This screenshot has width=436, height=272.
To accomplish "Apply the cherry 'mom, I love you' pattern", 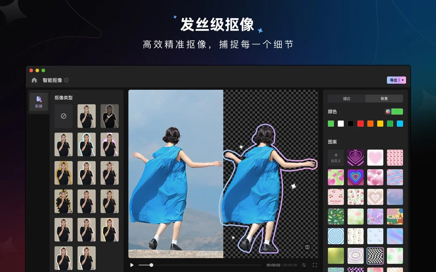I will tap(336, 197).
